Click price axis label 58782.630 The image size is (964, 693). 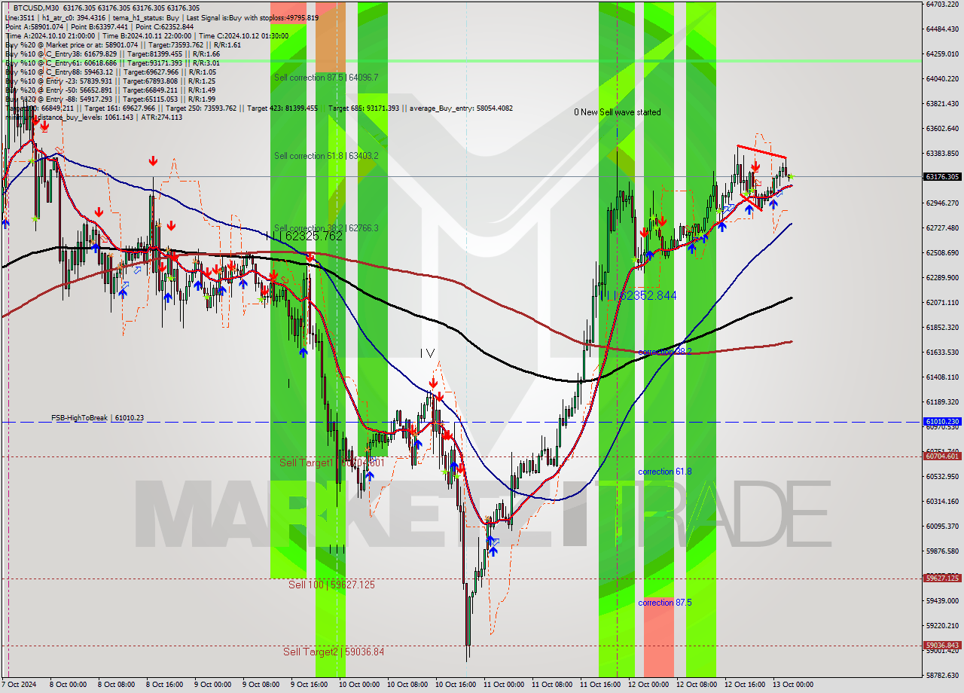point(941,675)
